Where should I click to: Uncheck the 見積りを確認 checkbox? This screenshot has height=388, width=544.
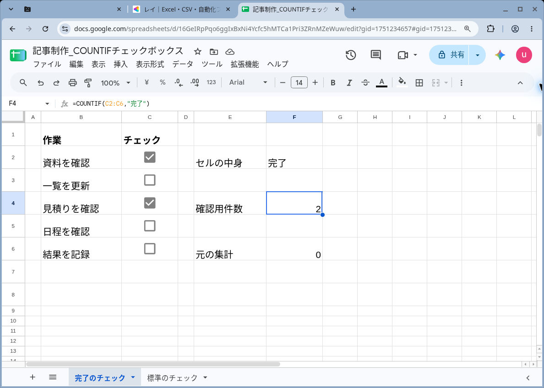(x=150, y=203)
